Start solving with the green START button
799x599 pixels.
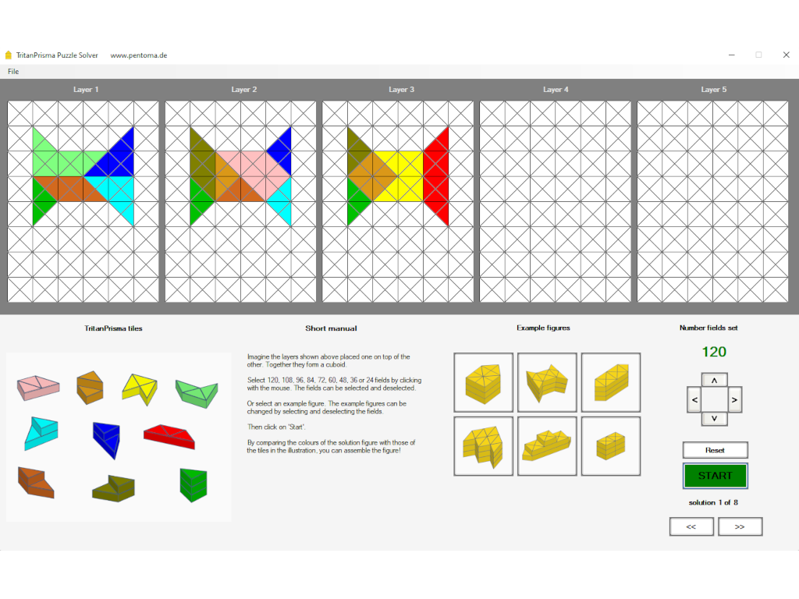[x=715, y=476]
